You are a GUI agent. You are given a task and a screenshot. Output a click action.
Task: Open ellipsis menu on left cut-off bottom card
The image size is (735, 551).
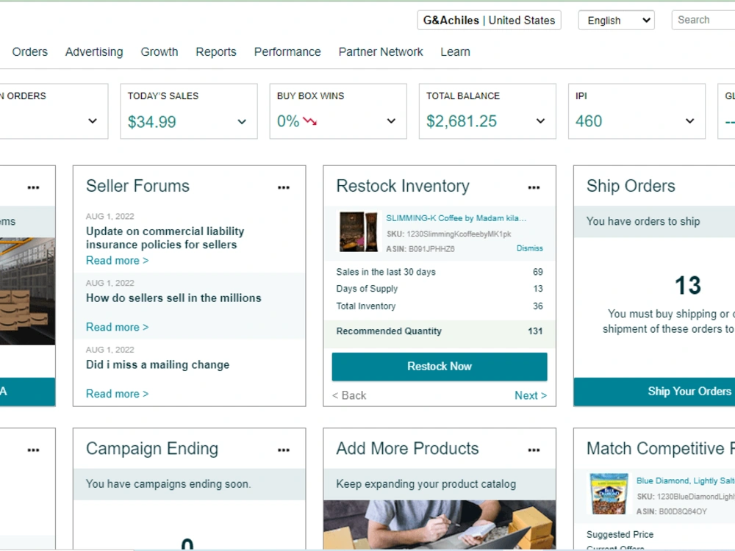(x=33, y=450)
